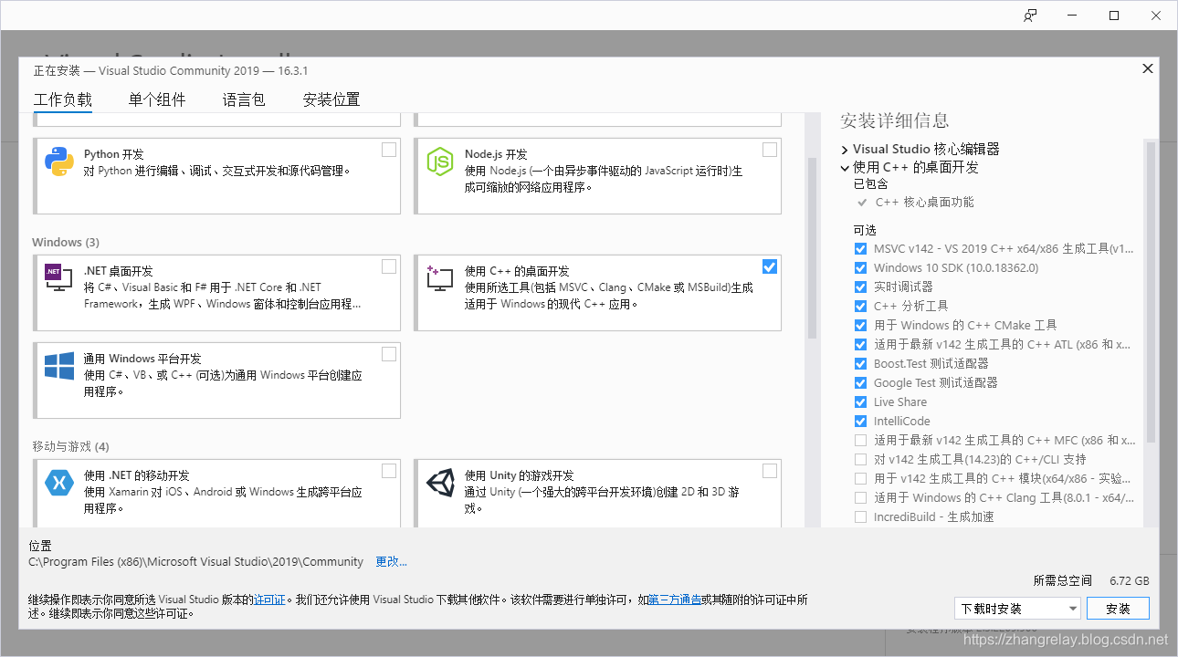Open the 下载时安装 dropdown
Screen dimensions: 1178x657
pyautogui.click(x=1017, y=608)
